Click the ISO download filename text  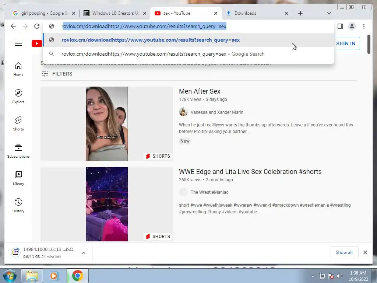coord(48,249)
